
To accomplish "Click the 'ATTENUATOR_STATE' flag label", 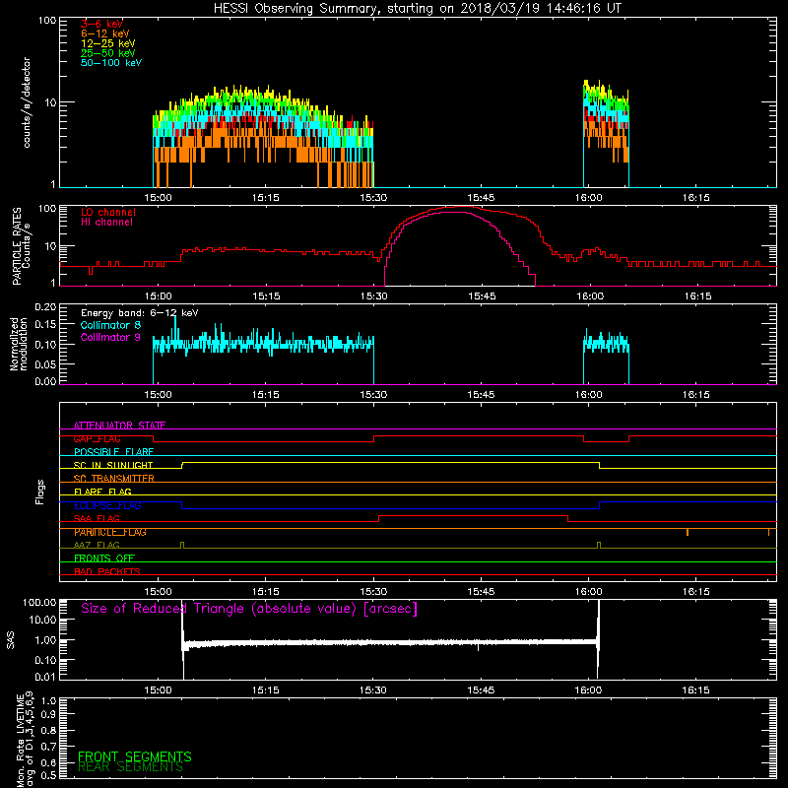I will pyautogui.click(x=119, y=426).
